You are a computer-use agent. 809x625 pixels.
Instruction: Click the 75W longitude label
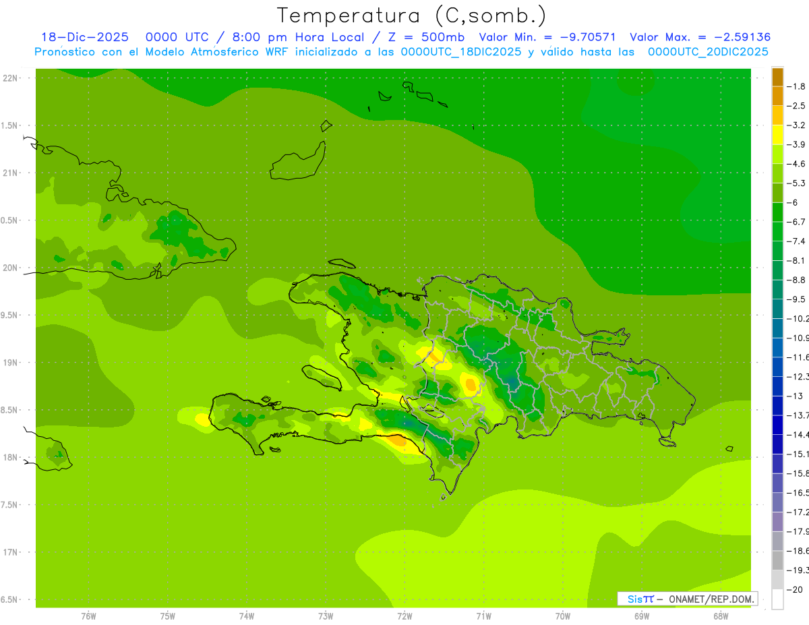[x=168, y=616]
